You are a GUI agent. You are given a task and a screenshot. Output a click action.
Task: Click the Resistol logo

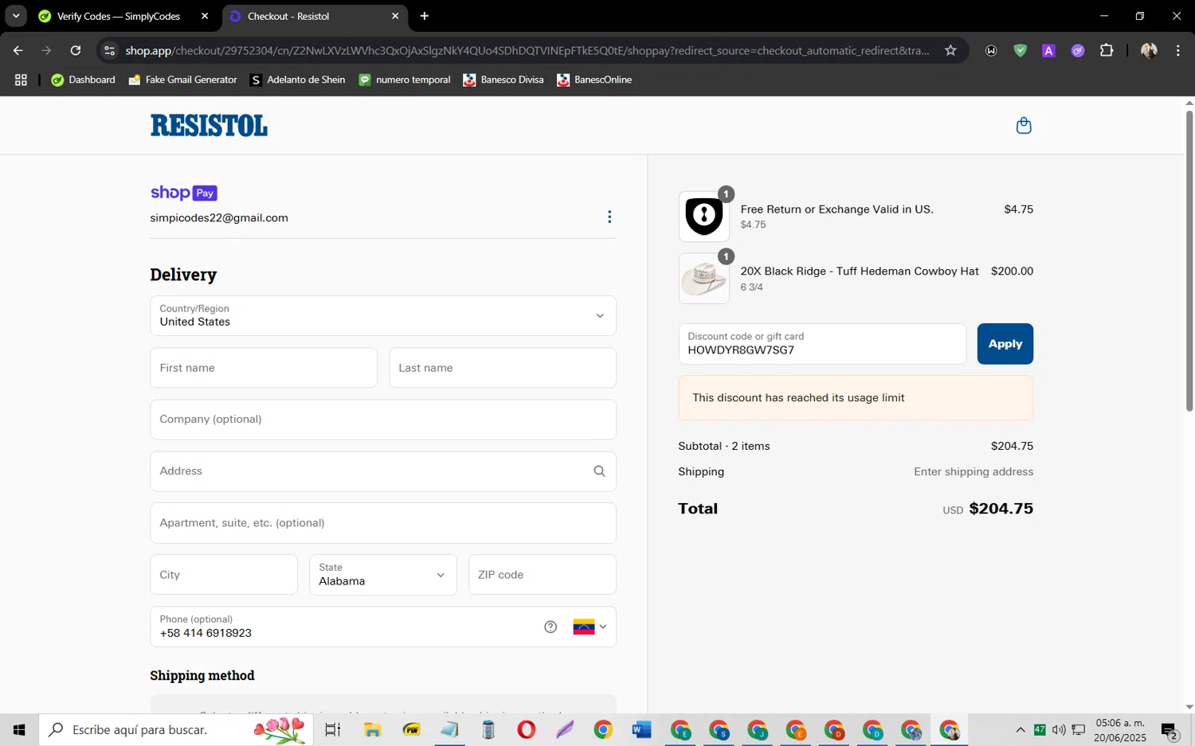pyautogui.click(x=210, y=126)
